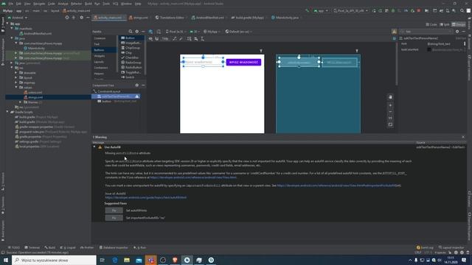Collapse the manifests folder in project tree

click(x=12, y=29)
